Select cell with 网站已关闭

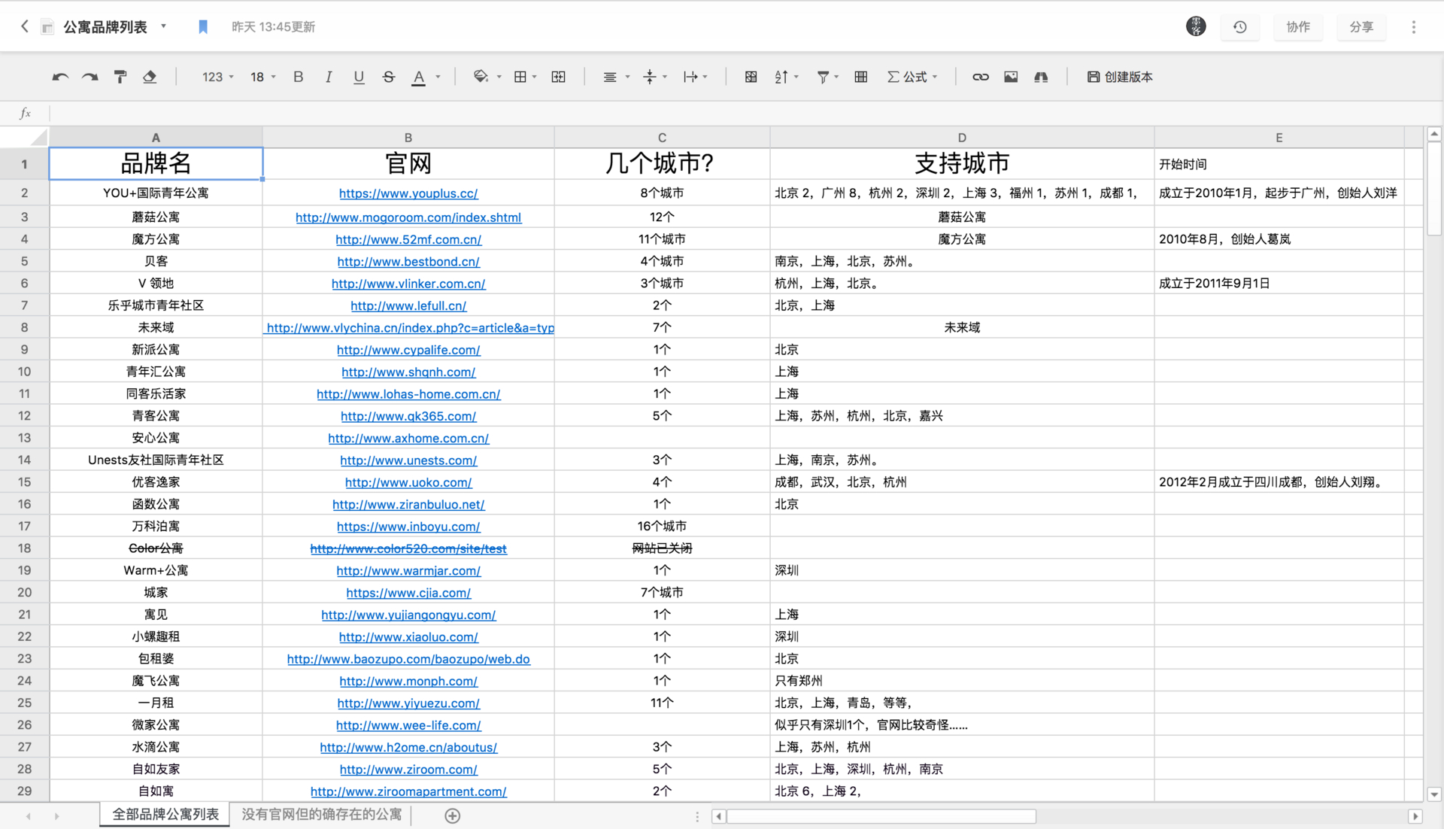pos(662,548)
